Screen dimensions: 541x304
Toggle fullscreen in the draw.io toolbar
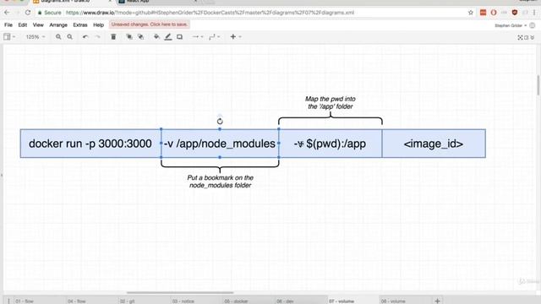(x=520, y=37)
